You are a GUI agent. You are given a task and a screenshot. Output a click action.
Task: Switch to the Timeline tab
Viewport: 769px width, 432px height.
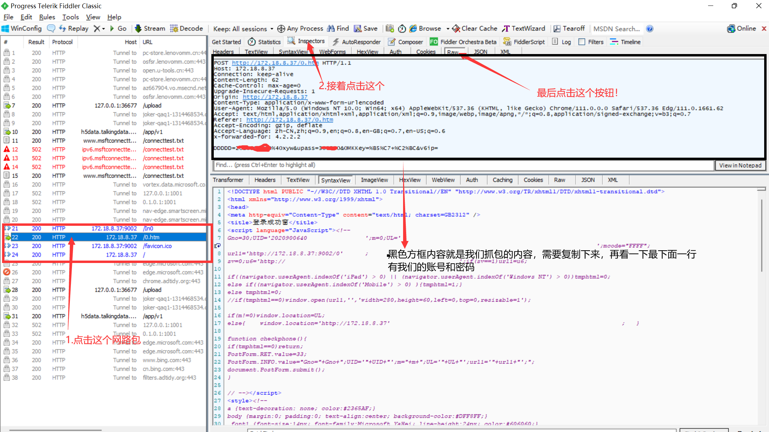coord(625,42)
